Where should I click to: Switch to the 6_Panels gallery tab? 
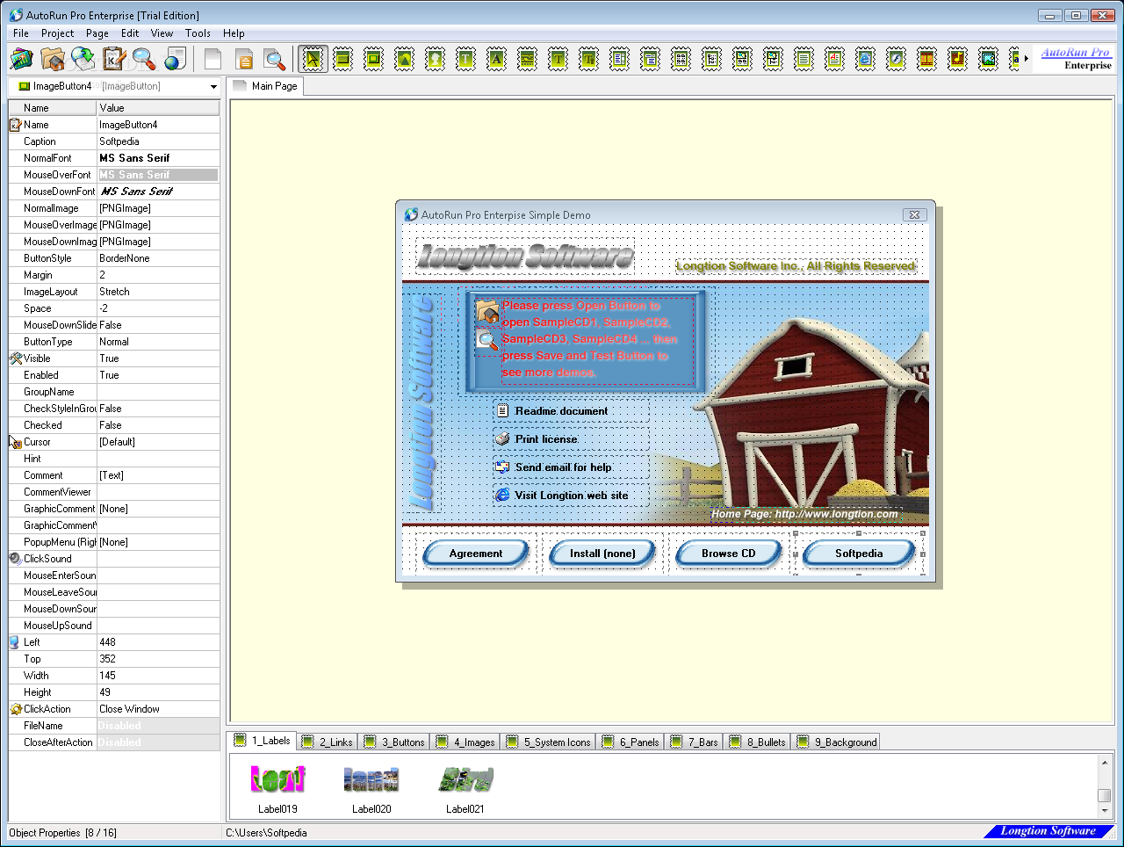coord(630,742)
